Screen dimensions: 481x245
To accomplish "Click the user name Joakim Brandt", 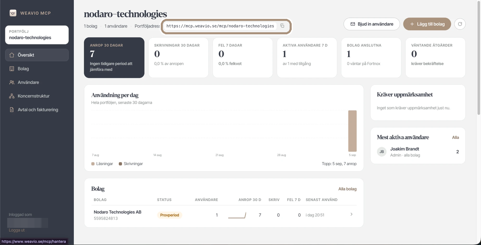I will (405, 149).
